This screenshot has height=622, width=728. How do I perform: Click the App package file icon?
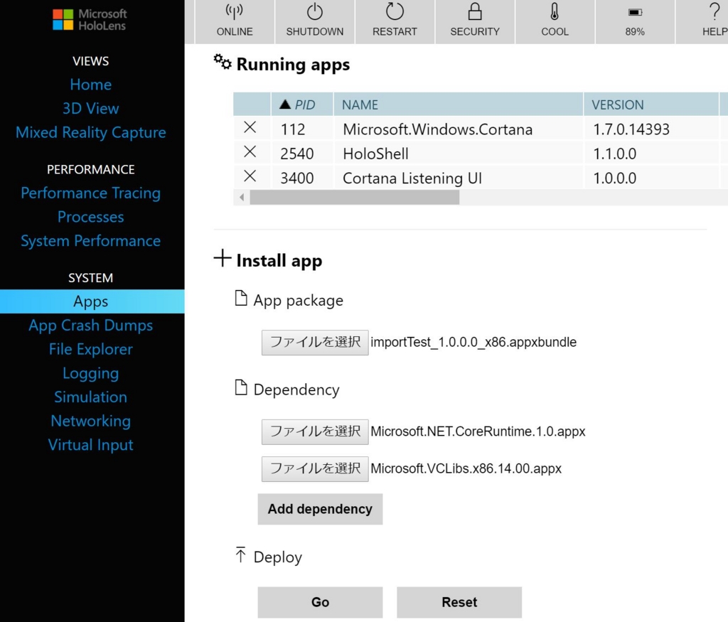point(241,299)
